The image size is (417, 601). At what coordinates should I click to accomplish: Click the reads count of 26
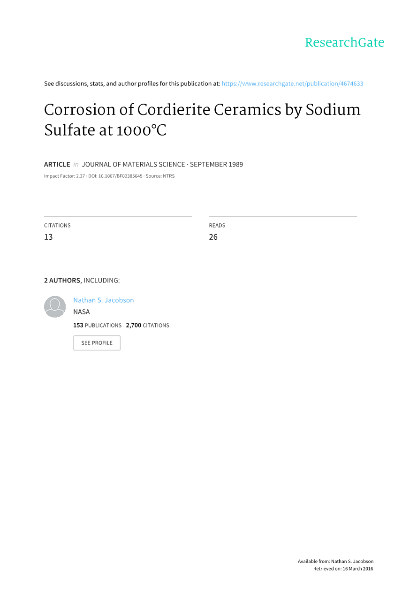click(x=213, y=237)
